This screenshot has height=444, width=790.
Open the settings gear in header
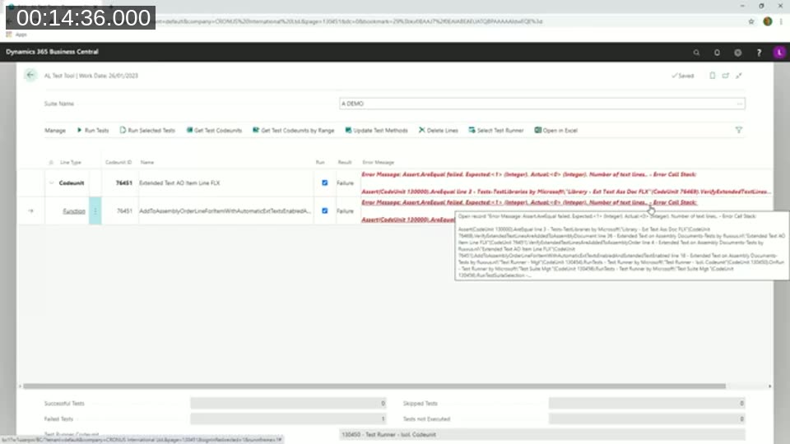pyautogui.click(x=737, y=53)
